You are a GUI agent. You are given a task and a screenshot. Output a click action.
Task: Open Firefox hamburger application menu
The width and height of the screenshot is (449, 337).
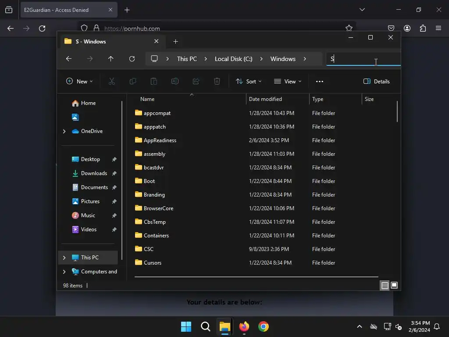point(438,28)
